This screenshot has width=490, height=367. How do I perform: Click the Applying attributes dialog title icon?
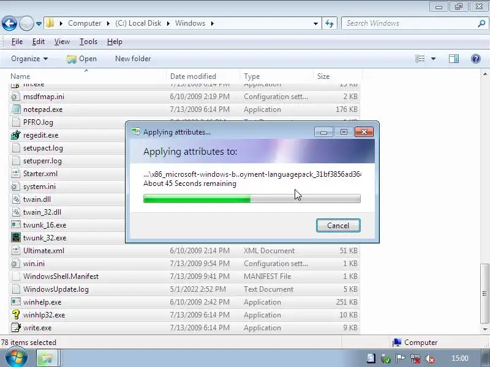pos(136,132)
